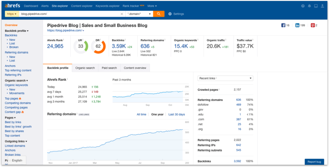Open the *.domain/* mode dropdown
329x167 pixels.
coord(139,14)
